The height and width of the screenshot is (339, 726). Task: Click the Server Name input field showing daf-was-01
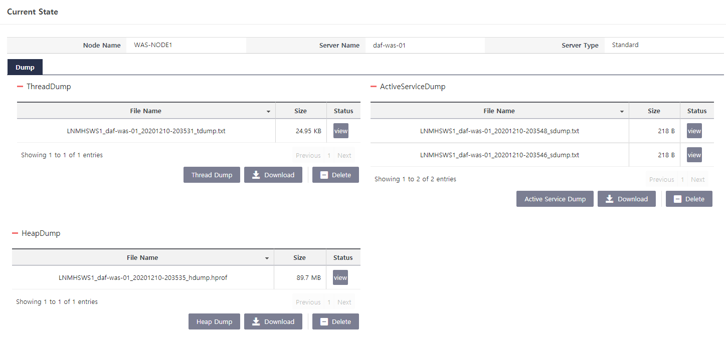point(425,45)
